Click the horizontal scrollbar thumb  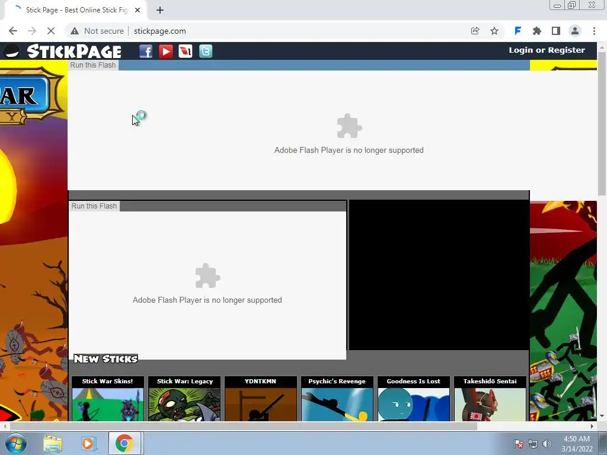243,426
